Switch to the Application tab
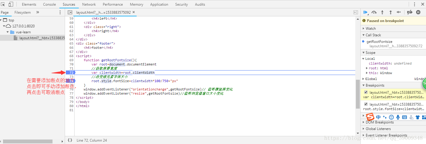The height and width of the screenshot is (144, 426). pos(159,4)
